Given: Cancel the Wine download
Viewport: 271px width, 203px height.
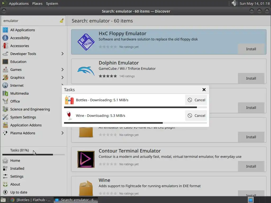Looking at the screenshot, I should [196, 116].
